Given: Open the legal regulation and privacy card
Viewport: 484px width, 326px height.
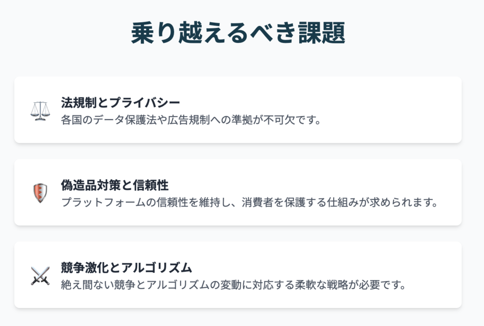Looking at the screenshot, I should [238, 110].
